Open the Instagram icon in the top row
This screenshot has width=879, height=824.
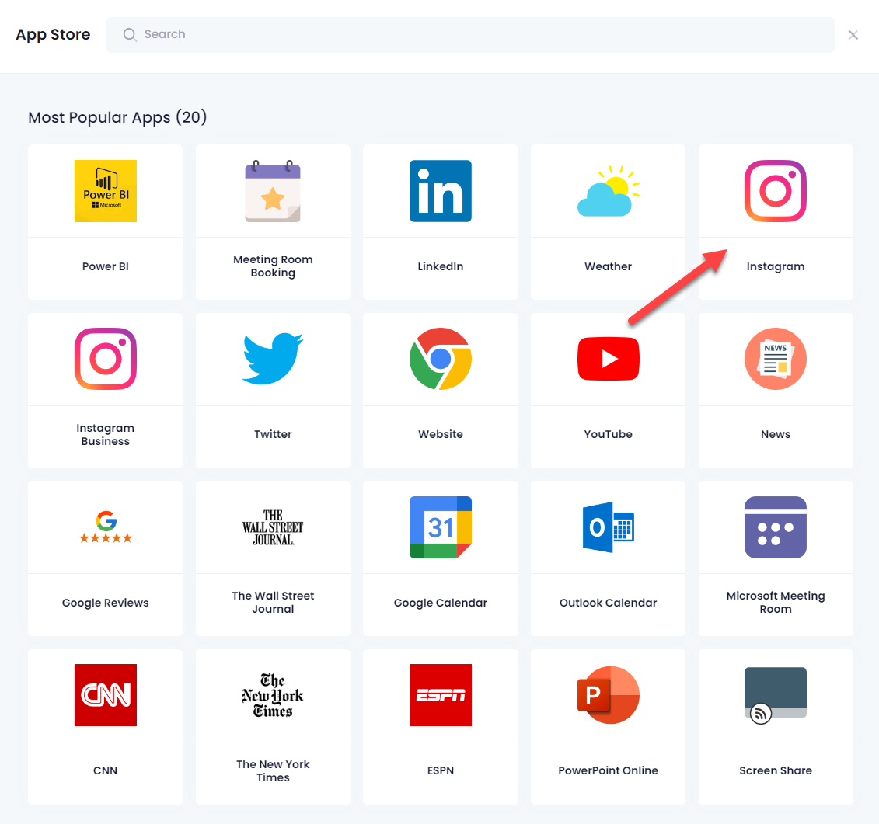(776, 191)
